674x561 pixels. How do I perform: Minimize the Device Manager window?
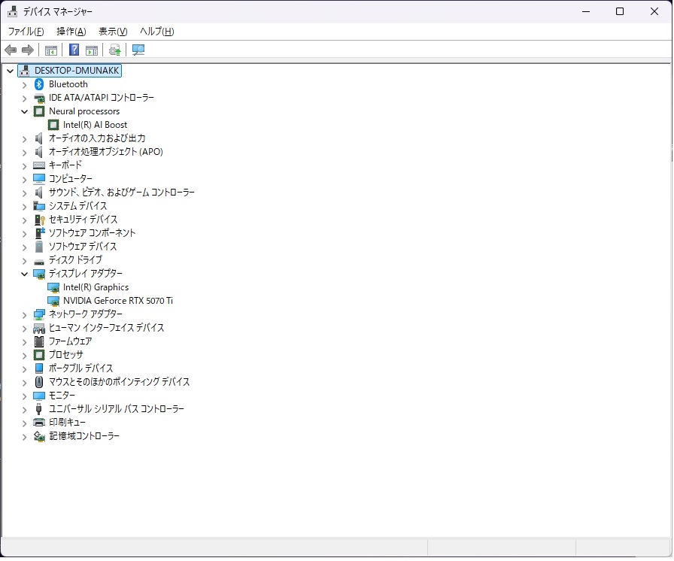pyautogui.click(x=586, y=11)
